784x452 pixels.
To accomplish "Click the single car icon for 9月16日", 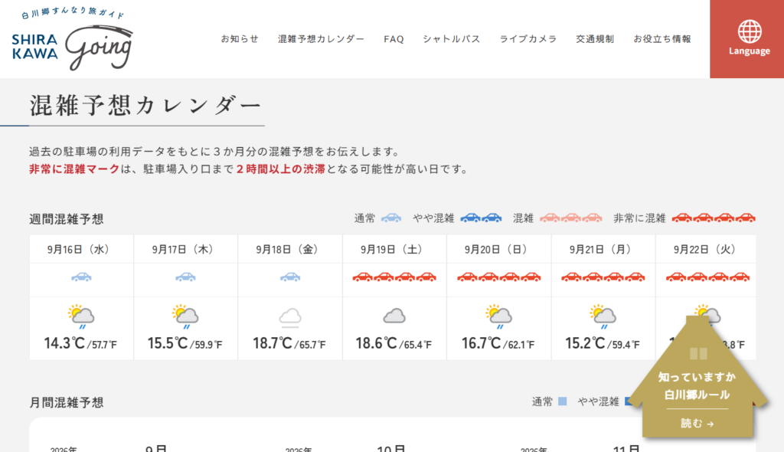I will pos(81,277).
